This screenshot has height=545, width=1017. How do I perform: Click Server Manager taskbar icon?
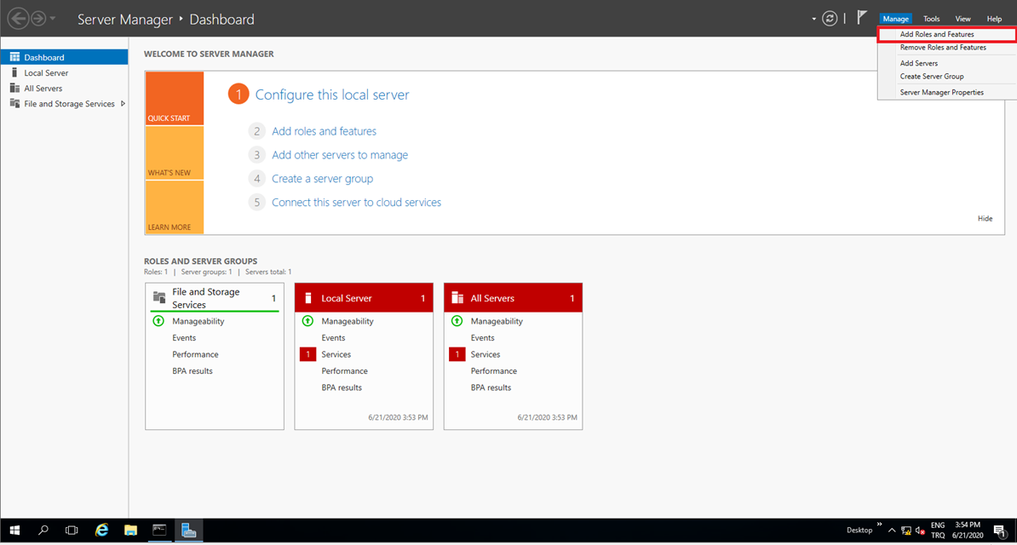(x=189, y=530)
